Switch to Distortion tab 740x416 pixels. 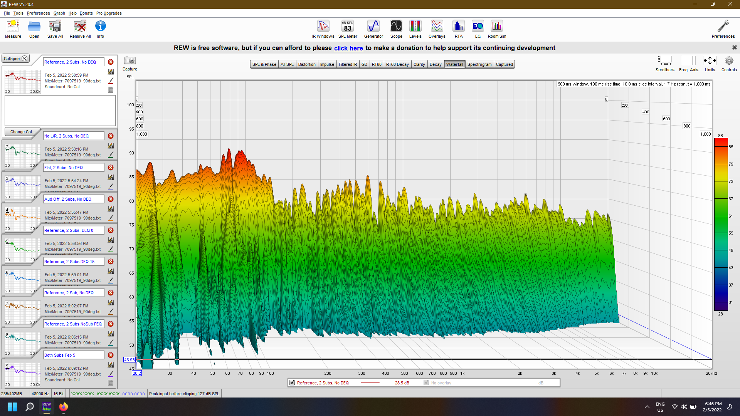307,64
